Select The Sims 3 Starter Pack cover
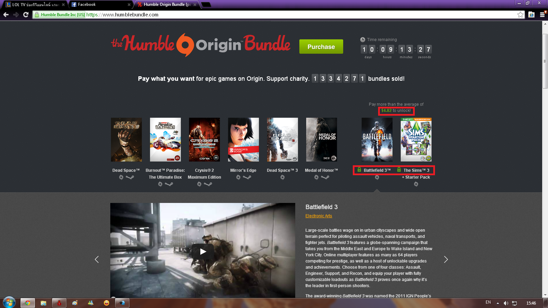Image resolution: width=548 pixels, height=308 pixels. [416, 140]
